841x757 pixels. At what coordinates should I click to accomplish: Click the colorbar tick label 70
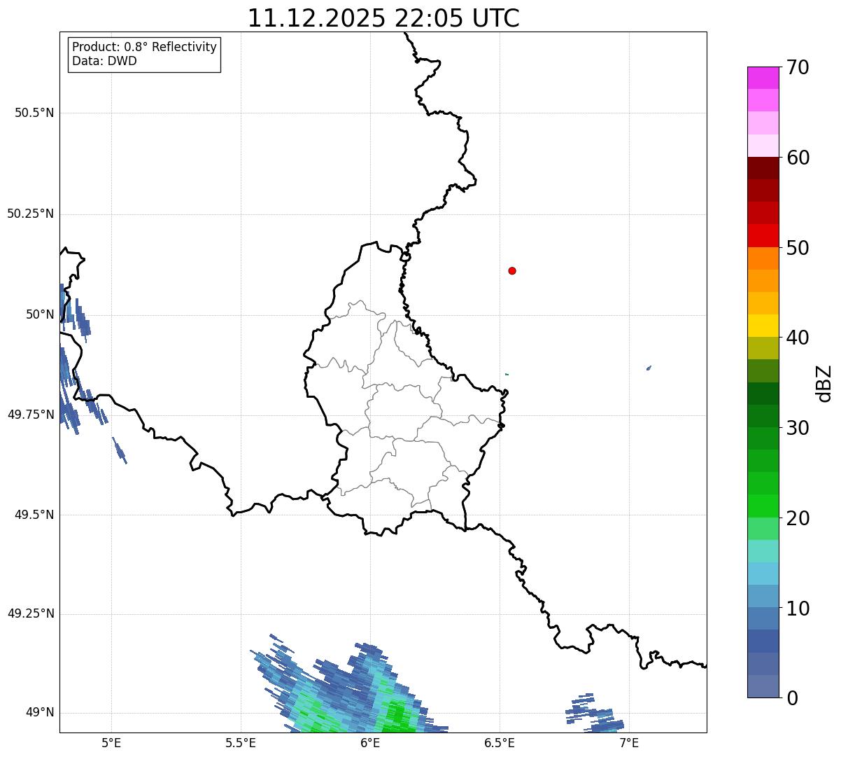798,67
